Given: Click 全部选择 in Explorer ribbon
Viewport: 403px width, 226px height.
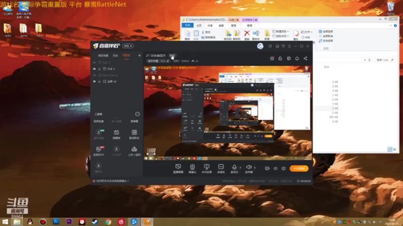Looking at the screenshot, I should (x=326, y=32).
